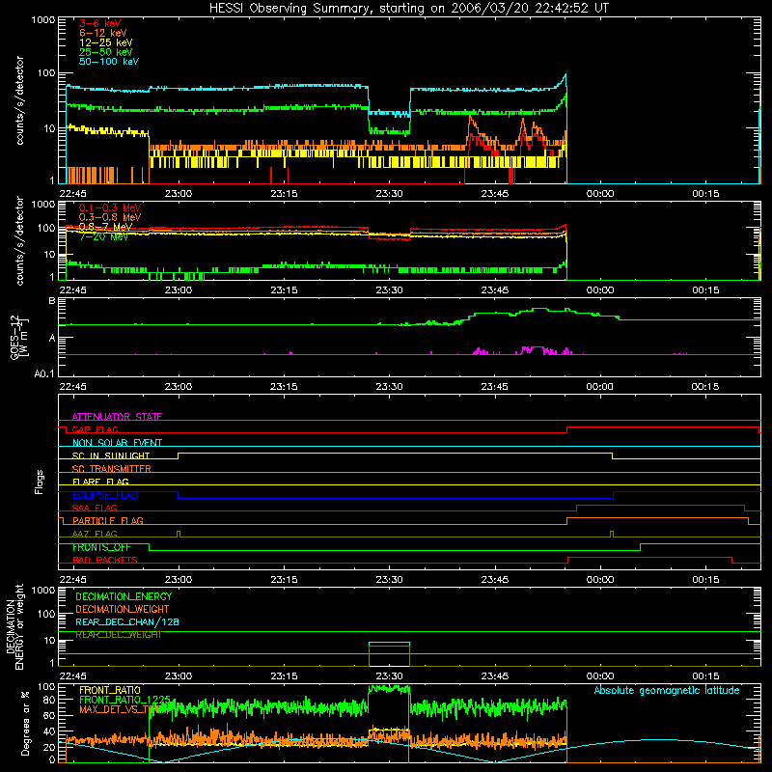The image size is (772, 772).
Task: Click the B tick label on GOES axis
Action: (52, 300)
